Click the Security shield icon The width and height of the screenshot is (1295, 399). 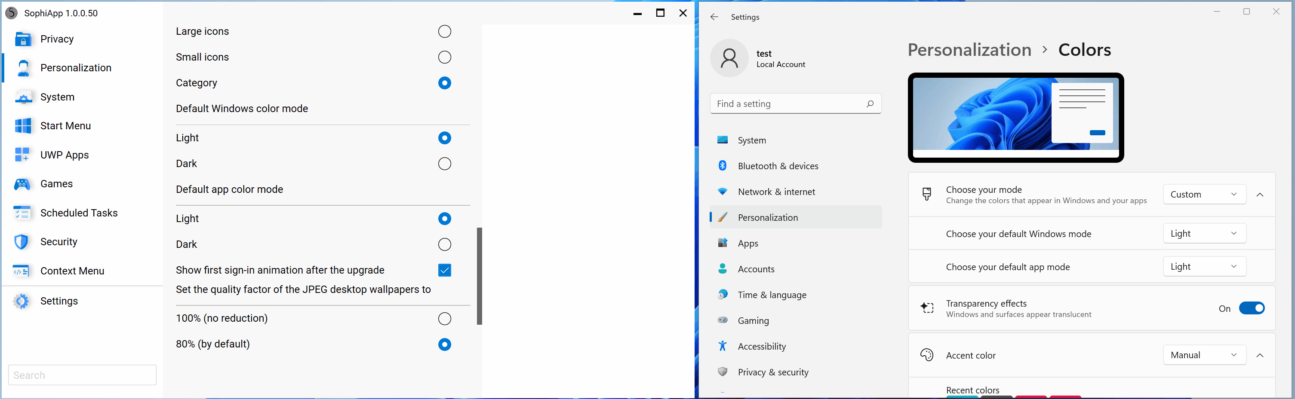click(x=22, y=242)
